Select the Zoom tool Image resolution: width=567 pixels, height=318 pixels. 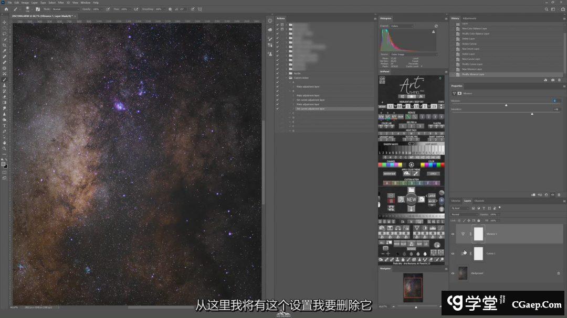(5, 148)
